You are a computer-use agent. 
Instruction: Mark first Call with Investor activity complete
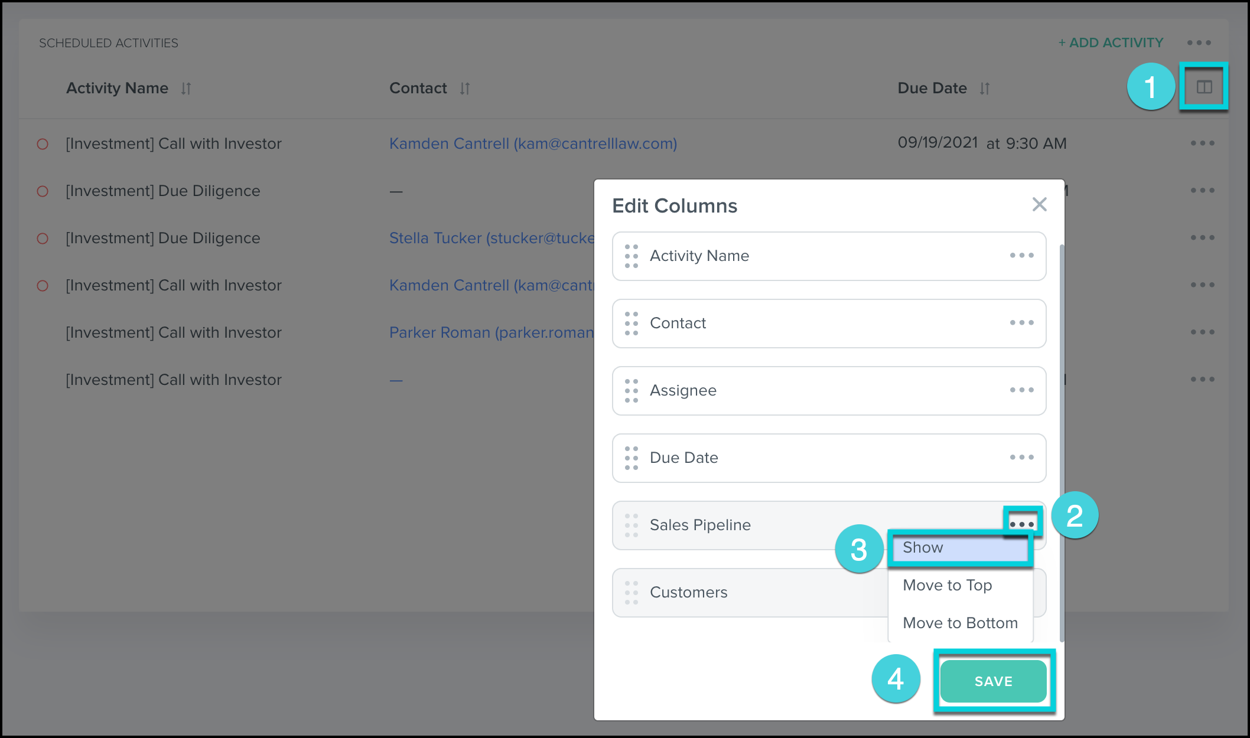click(43, 144)
